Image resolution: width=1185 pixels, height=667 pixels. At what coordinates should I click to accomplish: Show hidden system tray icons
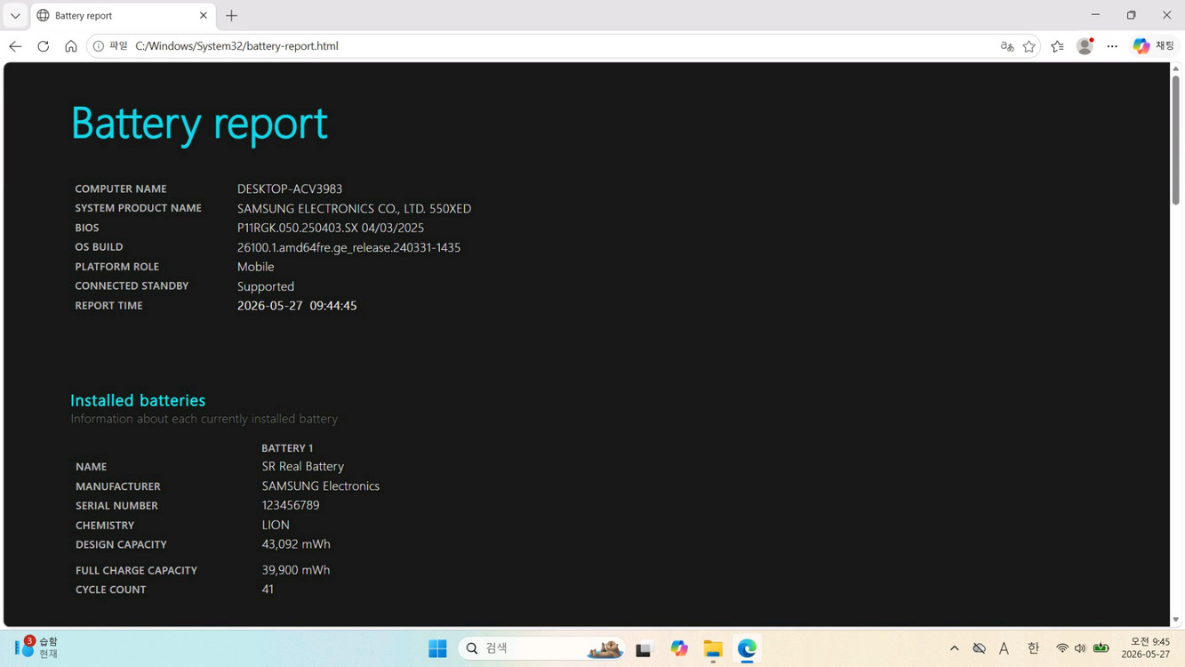tap(955, 648)
